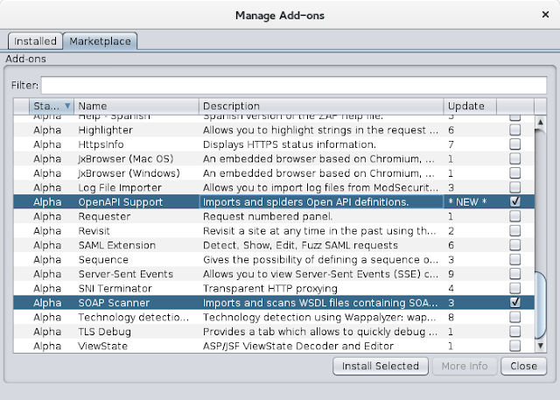Tick the checkbox for the Highlighter add-on
This screenshot has height=400, width=560.
click(x=515, y=130)
